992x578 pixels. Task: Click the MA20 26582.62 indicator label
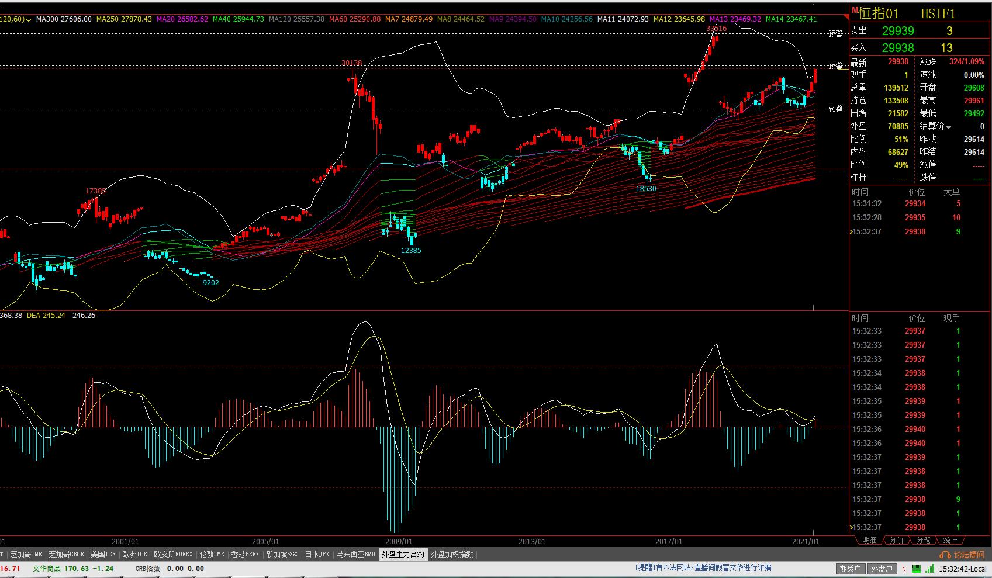coord(182,19)
